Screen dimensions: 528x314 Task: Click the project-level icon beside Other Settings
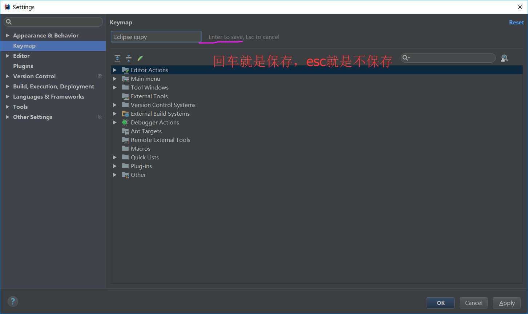[100, 117]
